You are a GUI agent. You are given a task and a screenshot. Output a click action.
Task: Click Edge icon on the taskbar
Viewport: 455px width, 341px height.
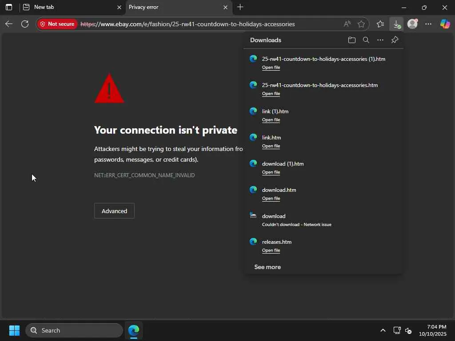point(134,330)
